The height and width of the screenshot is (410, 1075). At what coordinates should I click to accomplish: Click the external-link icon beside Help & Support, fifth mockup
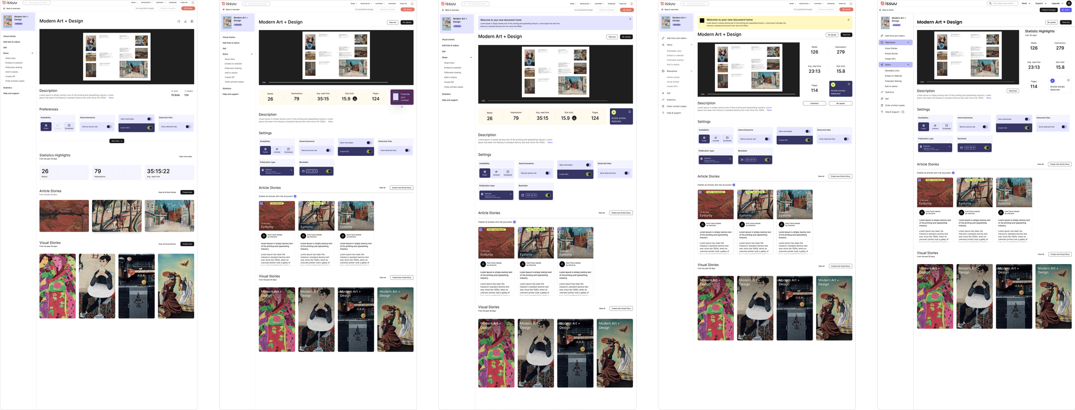(x=903, y=112)
